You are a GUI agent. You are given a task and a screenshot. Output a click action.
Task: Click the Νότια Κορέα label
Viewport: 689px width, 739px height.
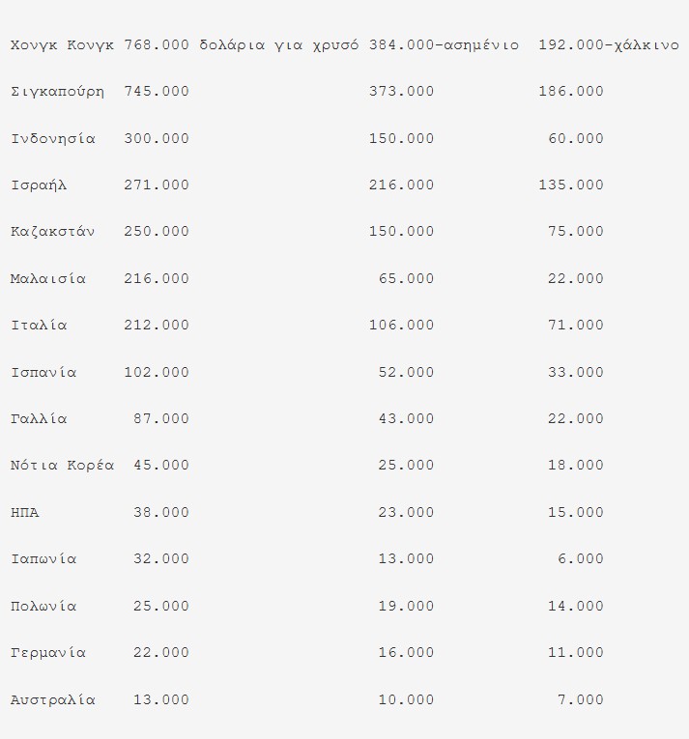click(62, 466)
